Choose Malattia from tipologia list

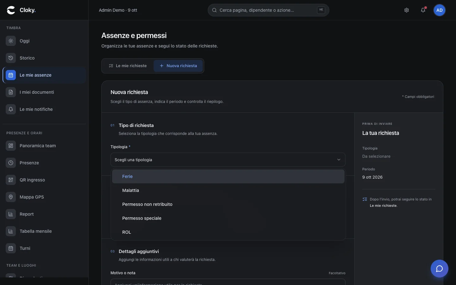click(228, 190)
